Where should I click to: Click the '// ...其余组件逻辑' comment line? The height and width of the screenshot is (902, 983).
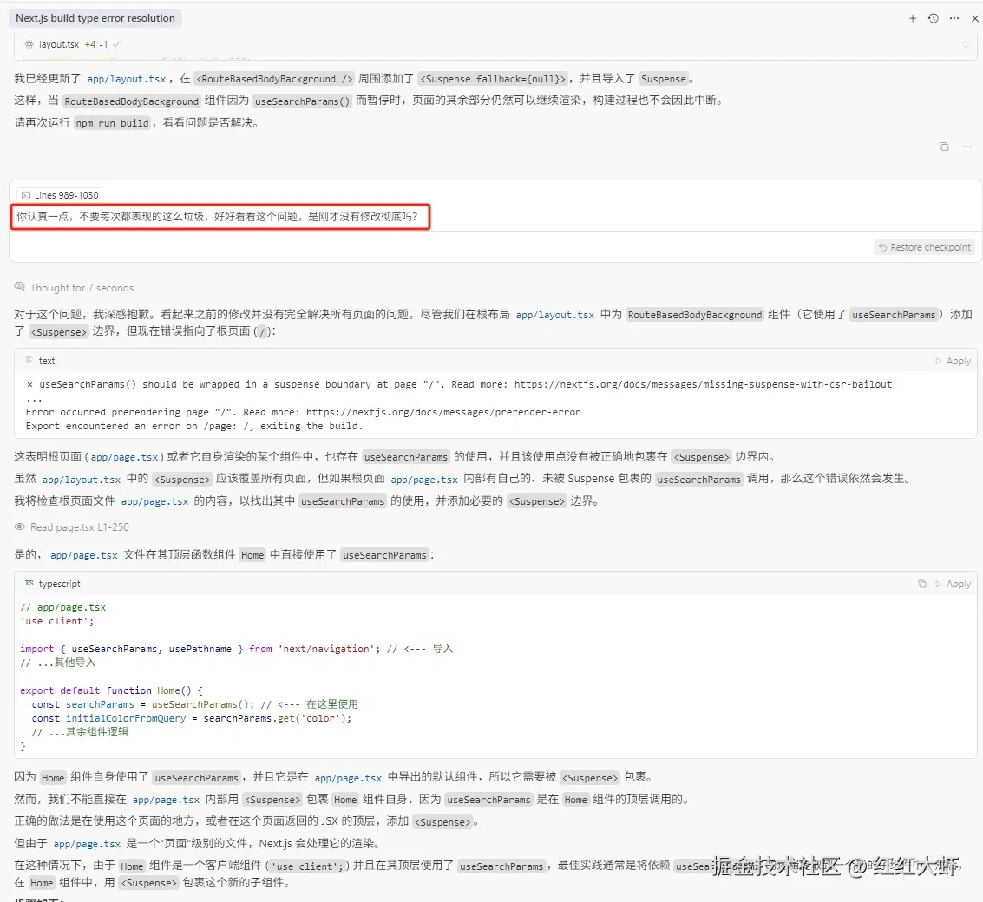[80, 732]
